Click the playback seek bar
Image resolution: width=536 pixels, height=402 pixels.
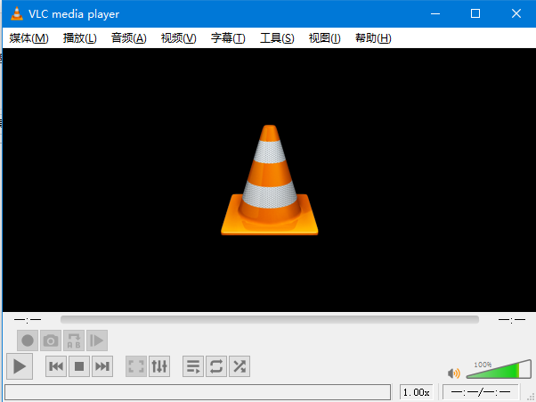(270, 319)
